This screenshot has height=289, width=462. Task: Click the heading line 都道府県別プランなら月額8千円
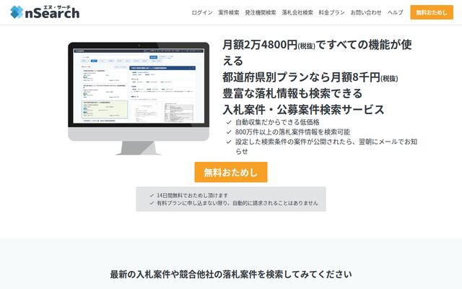click(x=310, y=77)
